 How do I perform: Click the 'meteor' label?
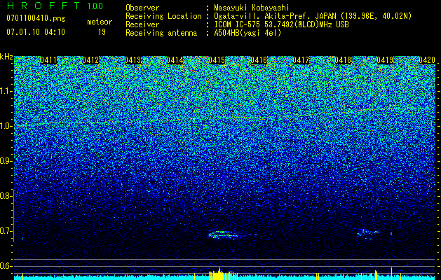pyautogui.click(x=100, y=22)
